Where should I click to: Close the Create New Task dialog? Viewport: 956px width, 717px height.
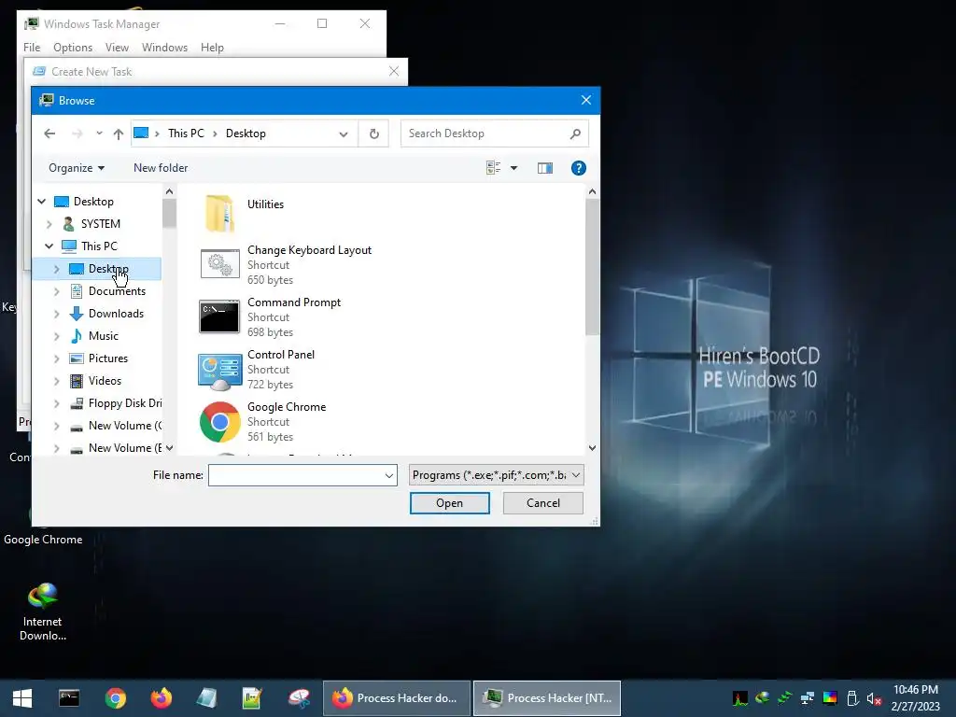coord(394,71)
